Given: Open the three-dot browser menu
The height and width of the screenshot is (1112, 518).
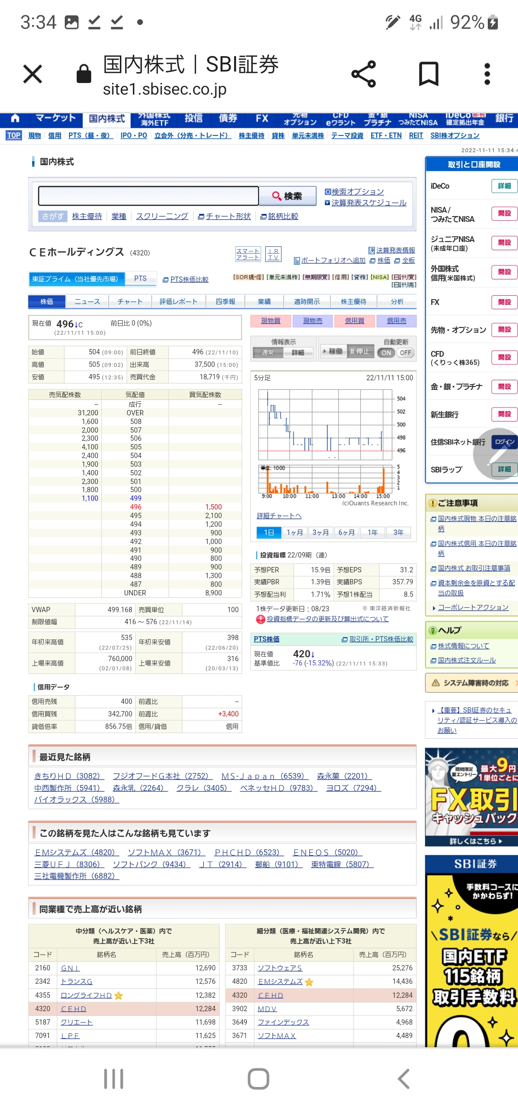Looking at the screenshot, I should (487, 74).
